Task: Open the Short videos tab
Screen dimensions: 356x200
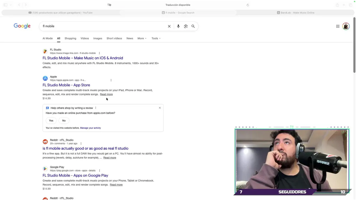Action: click(x=114, y=38)
